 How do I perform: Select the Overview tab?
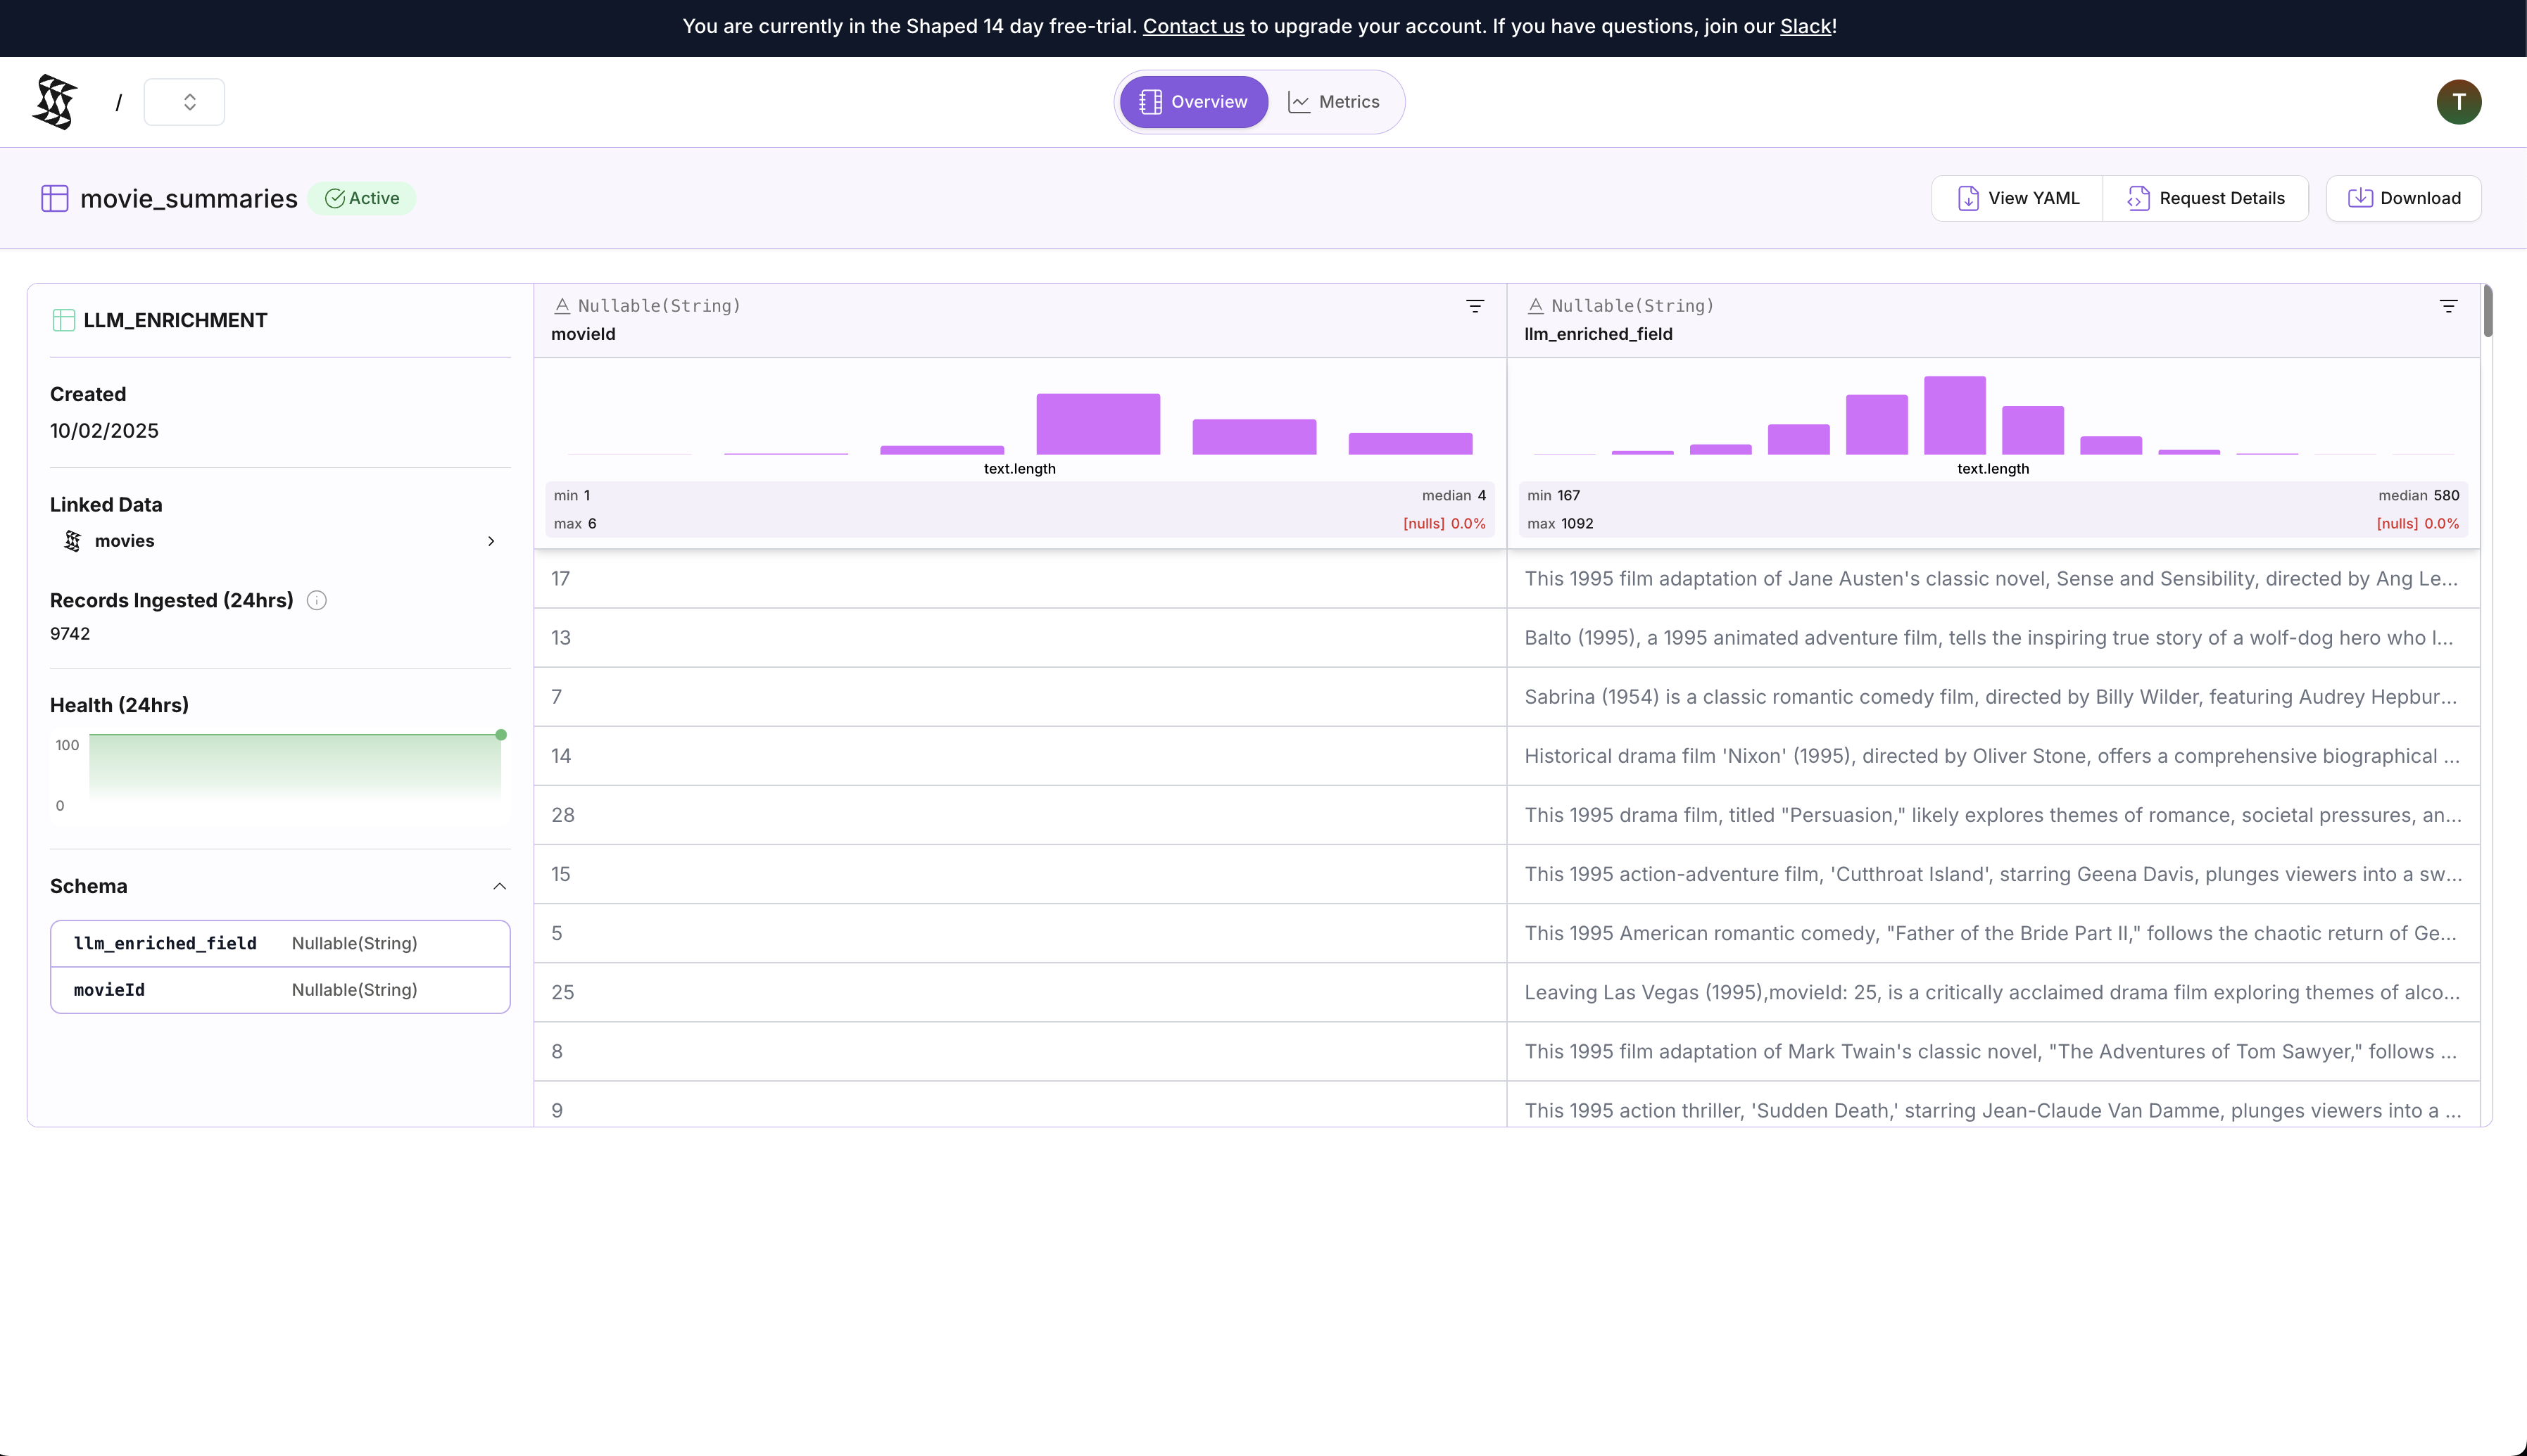tap(1193, 102)
